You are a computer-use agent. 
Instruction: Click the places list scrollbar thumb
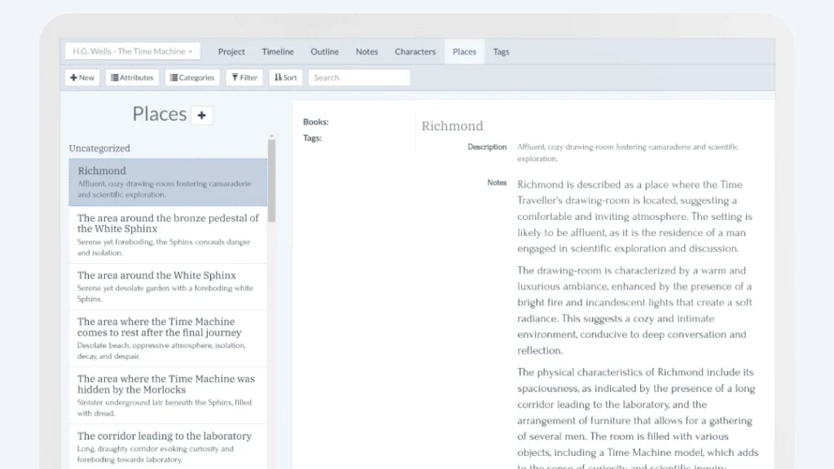point(272,181)
